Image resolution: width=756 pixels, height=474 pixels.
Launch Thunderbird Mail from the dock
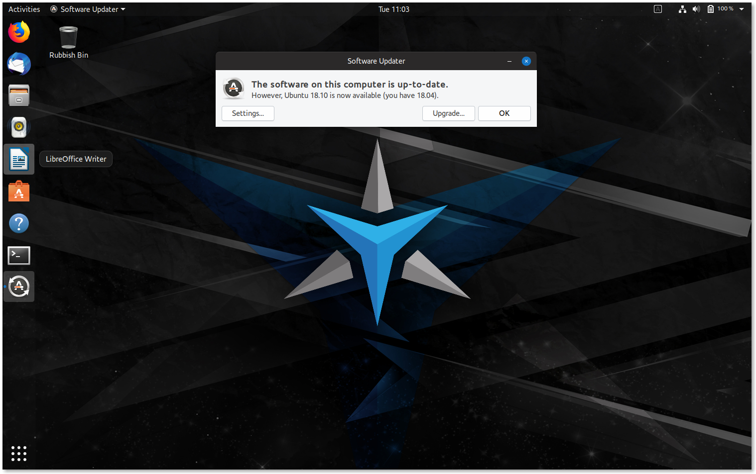[19, 64]
